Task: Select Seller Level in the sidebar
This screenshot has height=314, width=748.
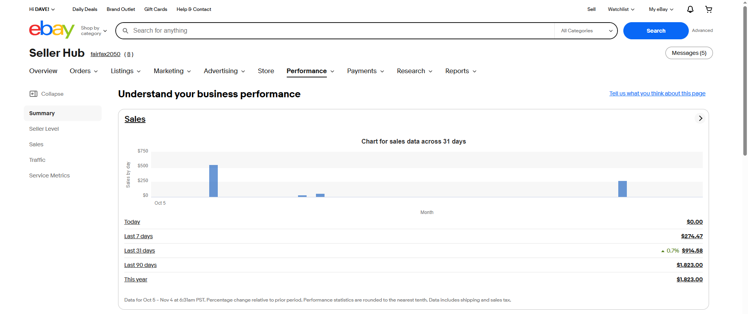Action: (x=44, y=129)
